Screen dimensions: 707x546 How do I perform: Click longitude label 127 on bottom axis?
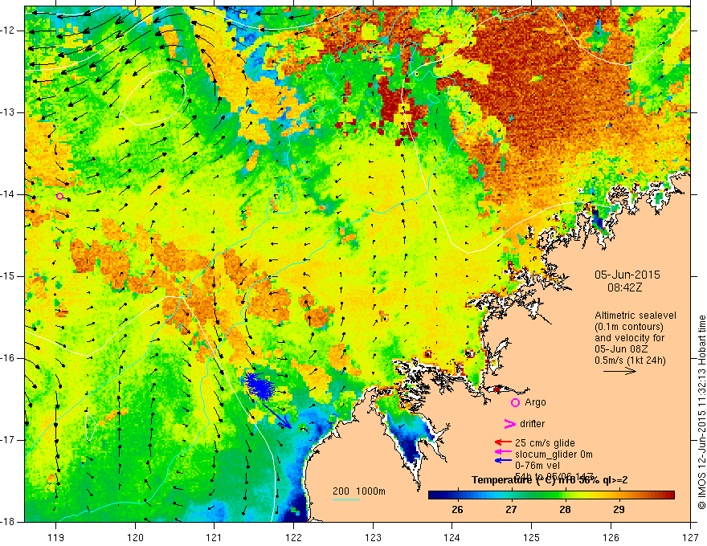point(690,537)
